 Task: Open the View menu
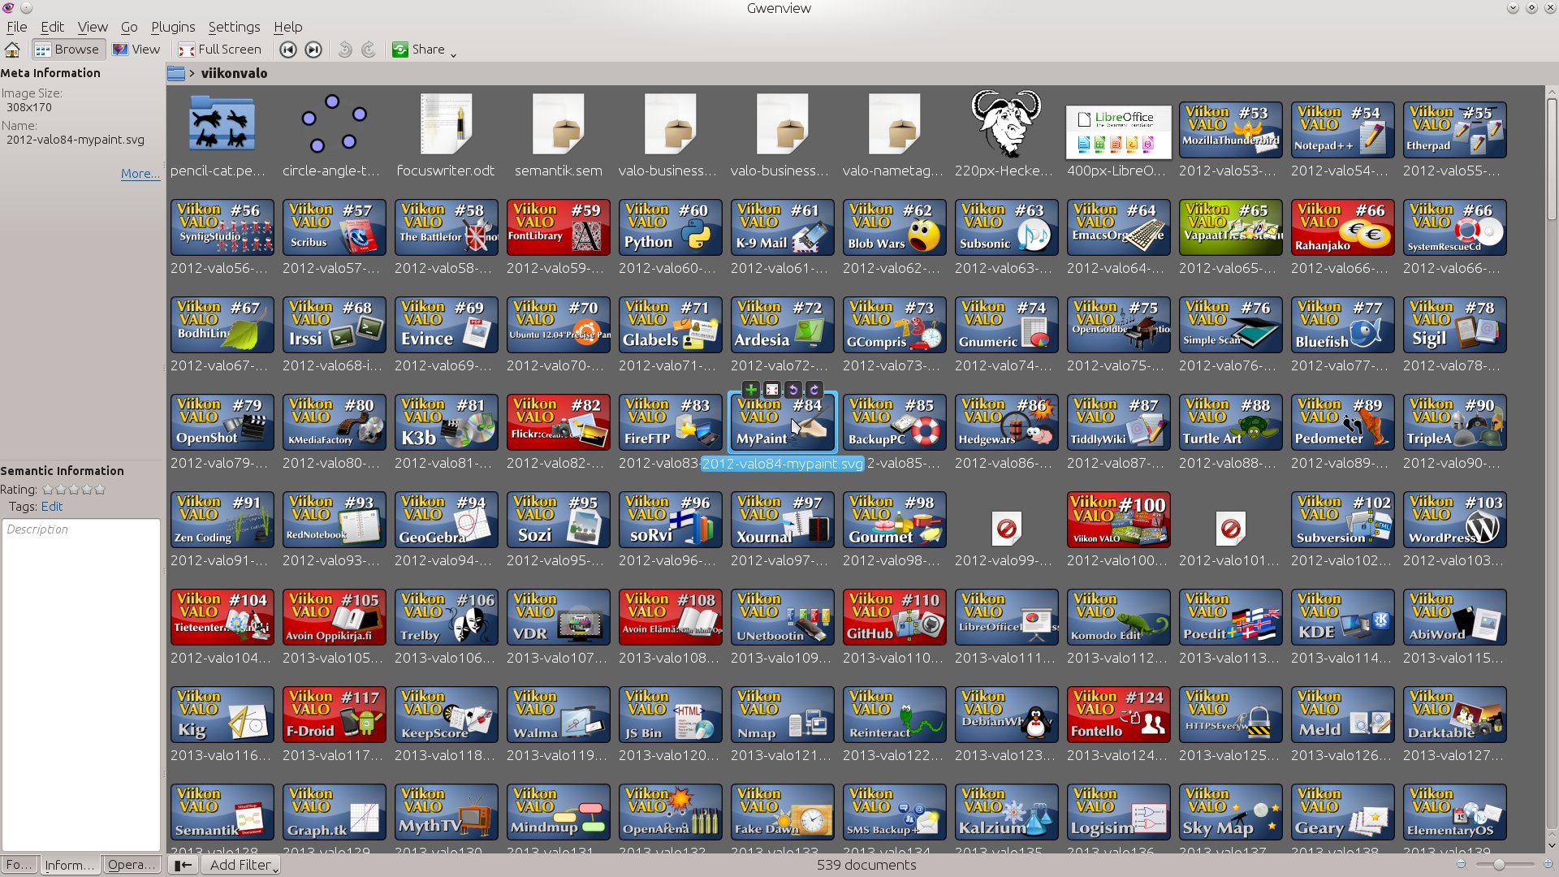pyautogui.click(x=93, y=27)
